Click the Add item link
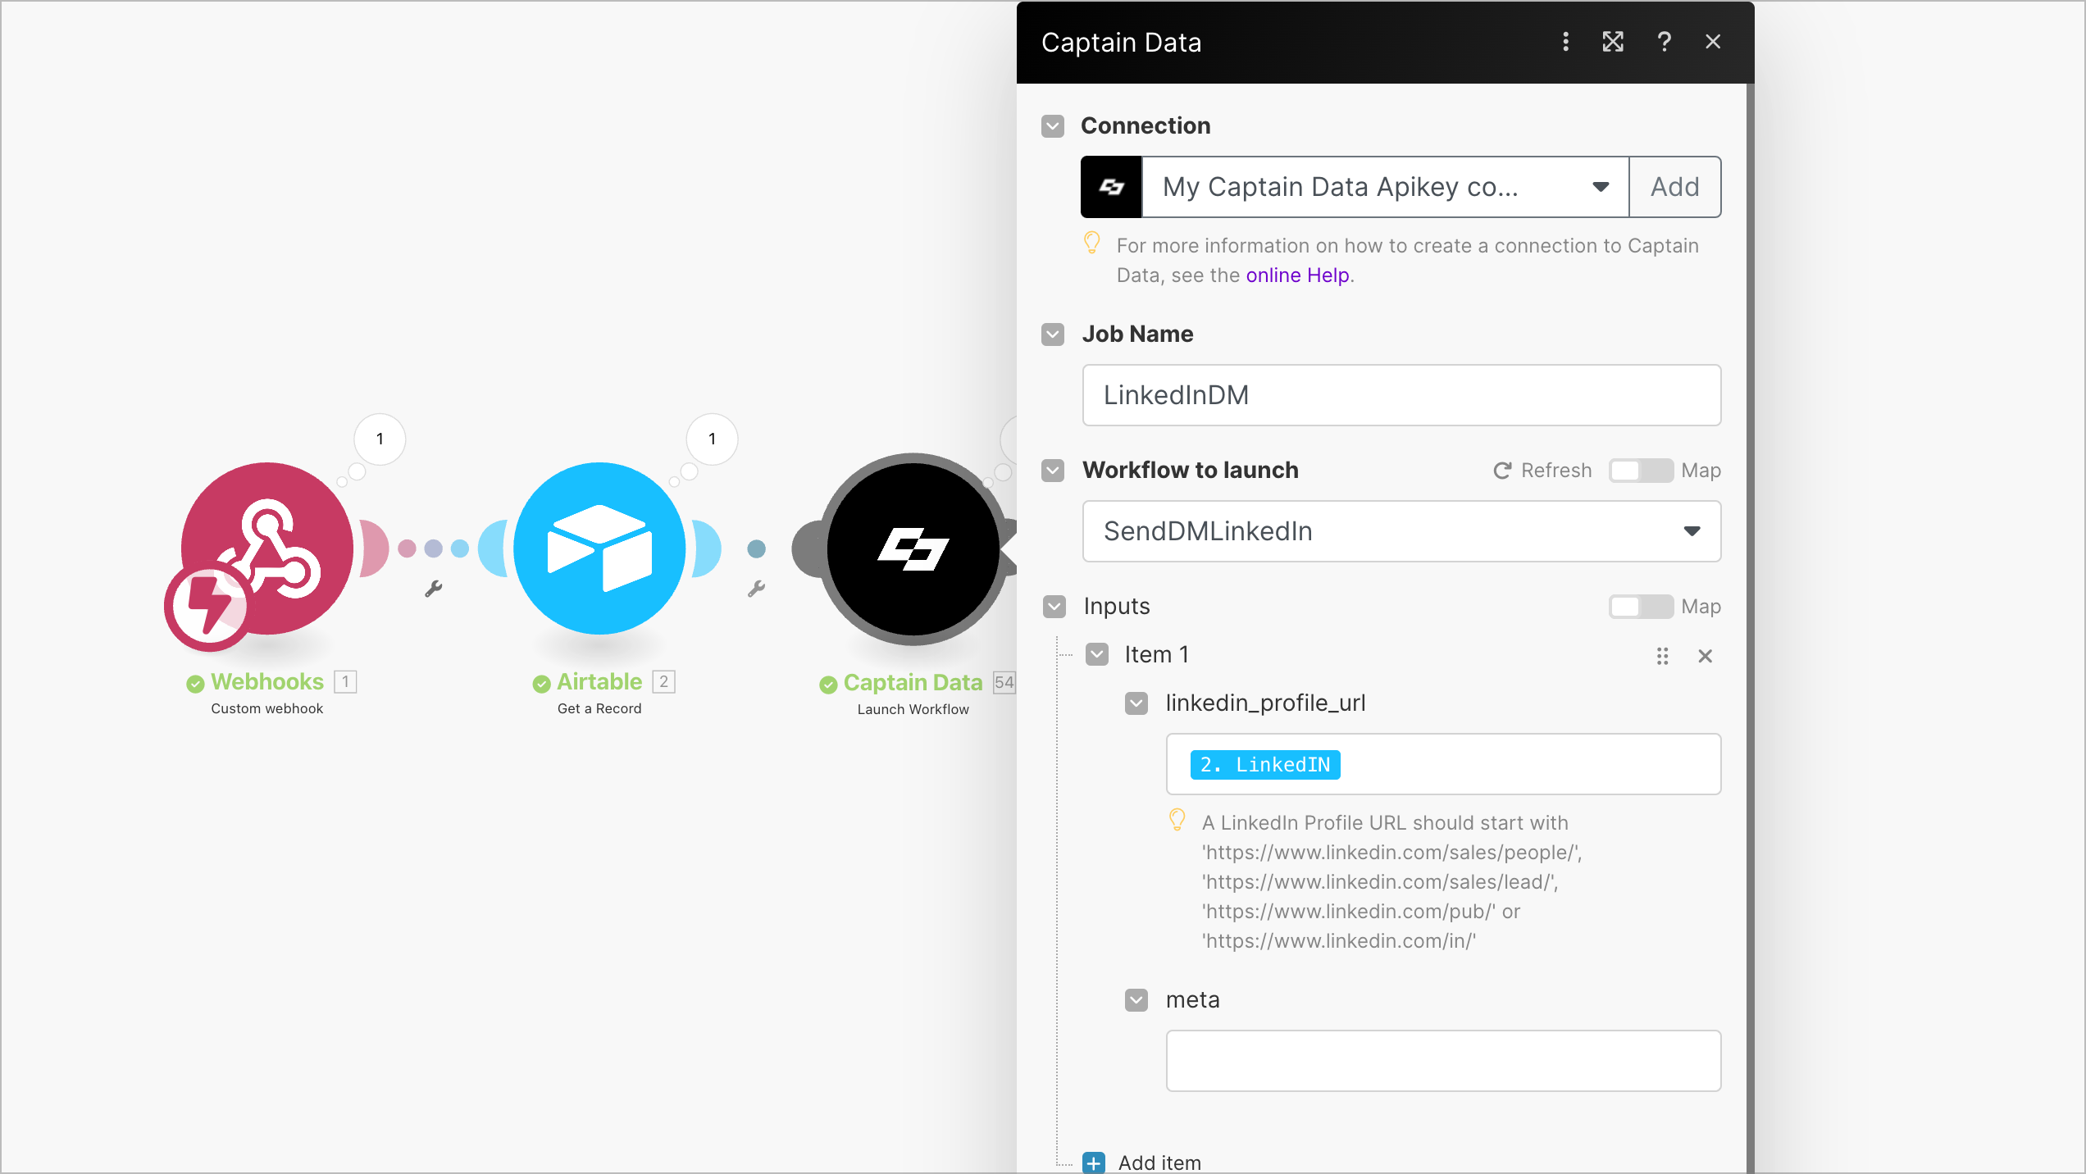 (x=1159, y=1163)
